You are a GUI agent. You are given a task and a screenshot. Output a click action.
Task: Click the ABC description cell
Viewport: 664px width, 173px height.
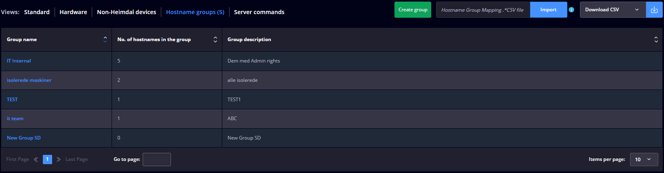click(x=232, y=119)
